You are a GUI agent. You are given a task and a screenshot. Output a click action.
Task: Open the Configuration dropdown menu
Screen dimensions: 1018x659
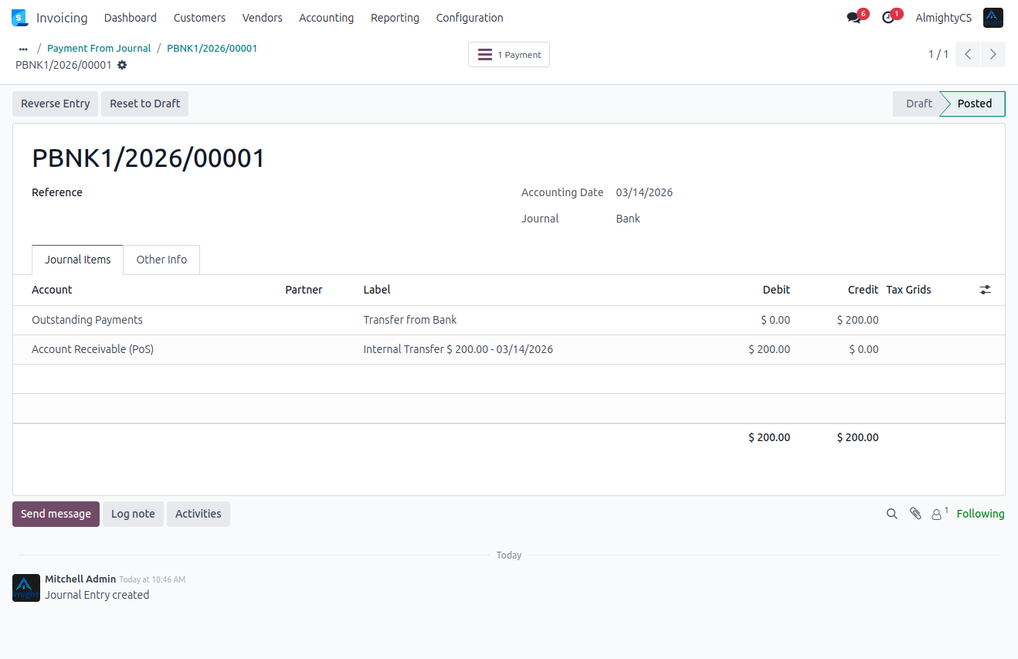point(470,18)
